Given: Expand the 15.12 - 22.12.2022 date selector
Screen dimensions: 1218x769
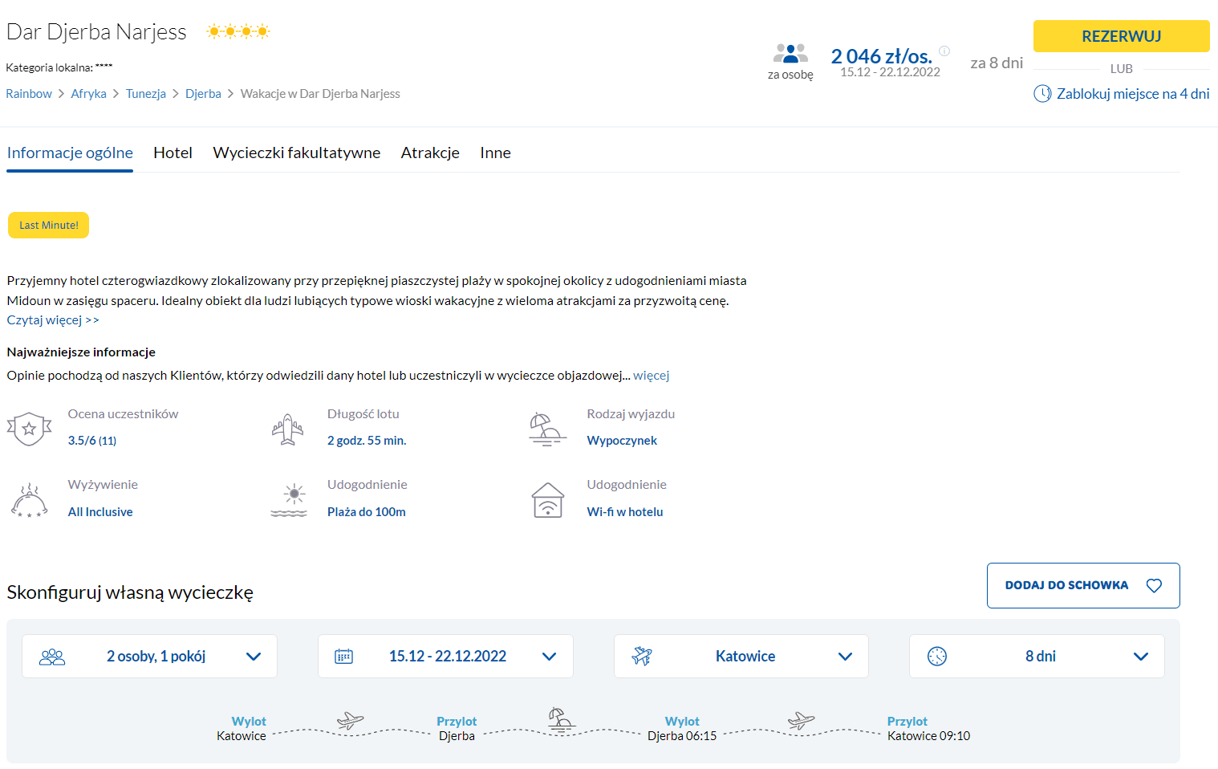Looking at the screenshot, I should [445, 657].
